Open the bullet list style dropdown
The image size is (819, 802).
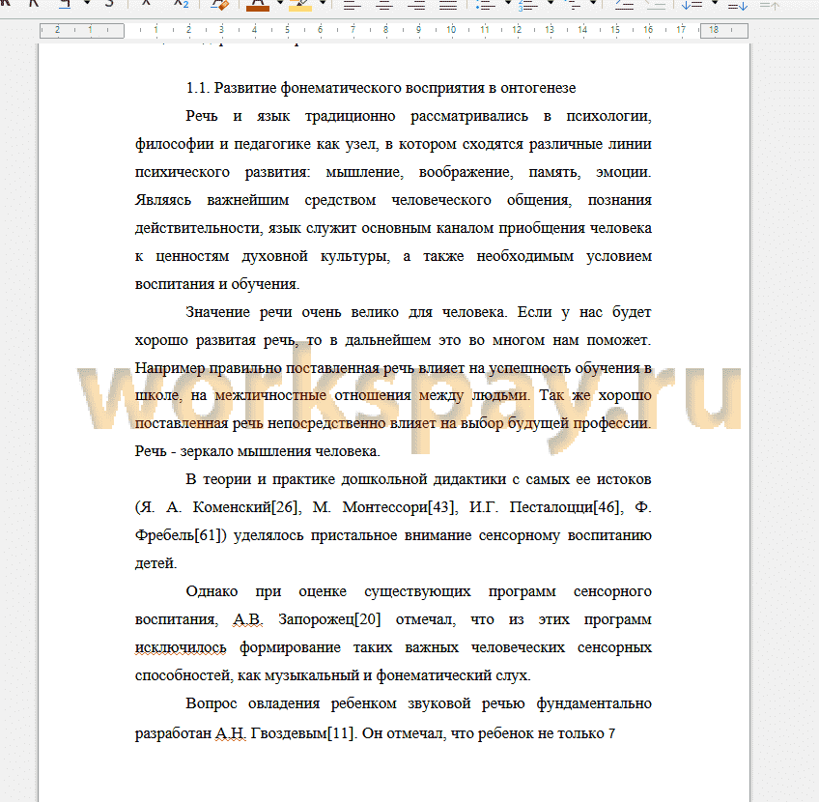pos(508,4)
